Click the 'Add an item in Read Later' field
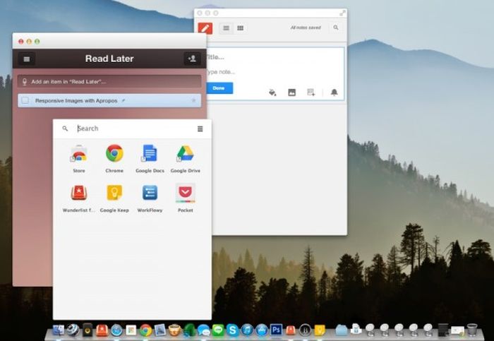Screen dimensions: 494x341 [109, 82]
